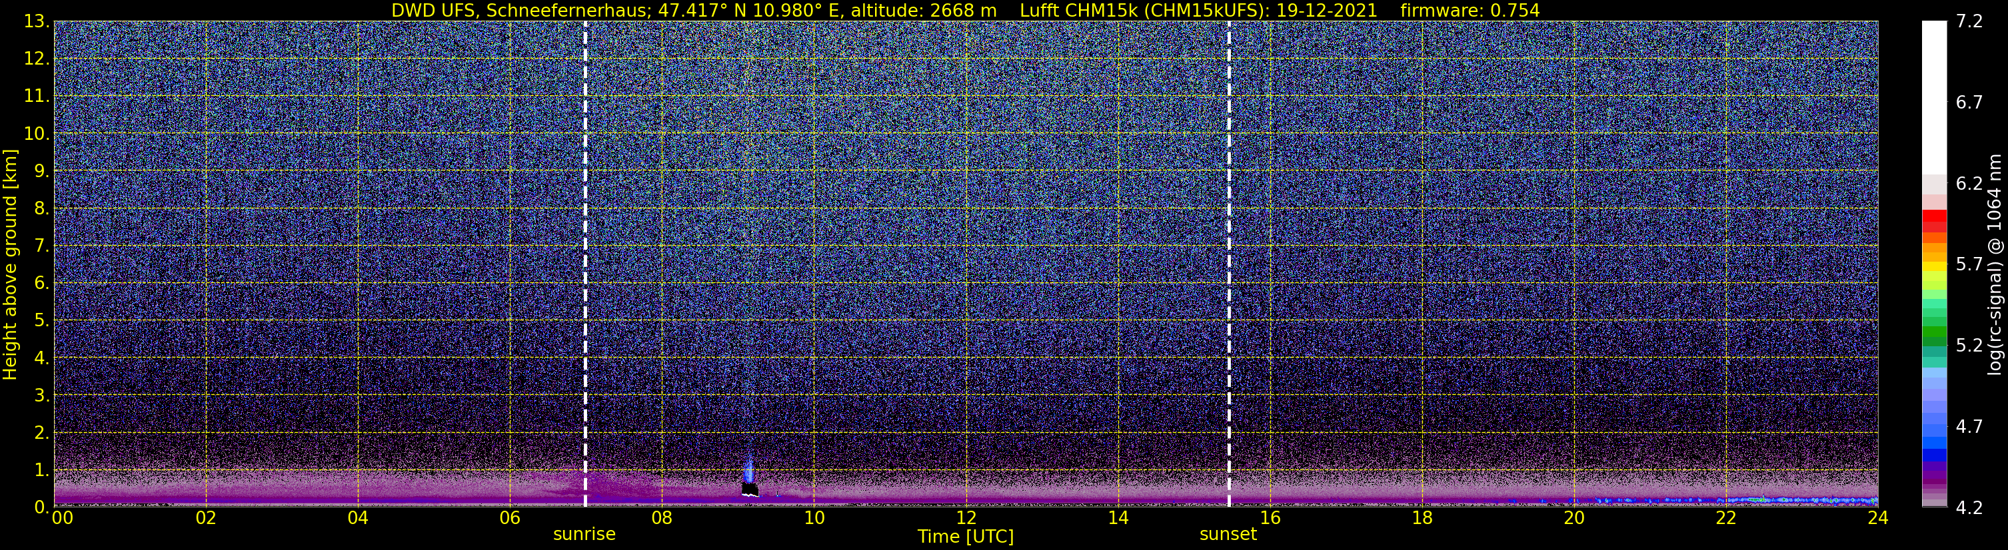Click the time axis tick '08'

[662, 519]
